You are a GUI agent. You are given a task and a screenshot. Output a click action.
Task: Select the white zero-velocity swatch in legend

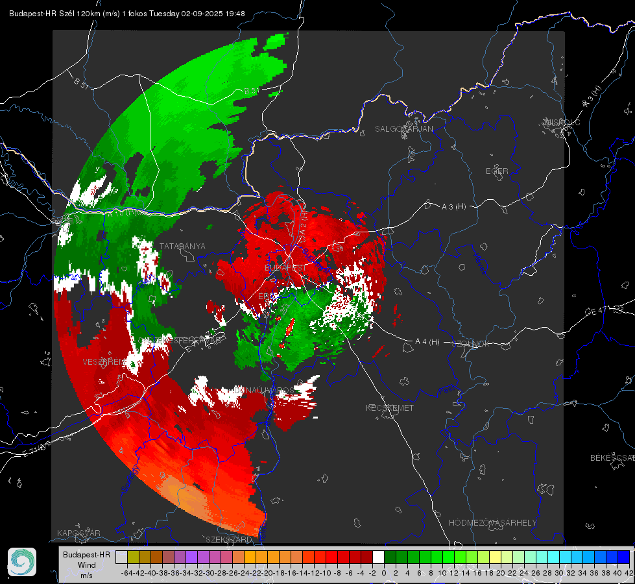378,557
